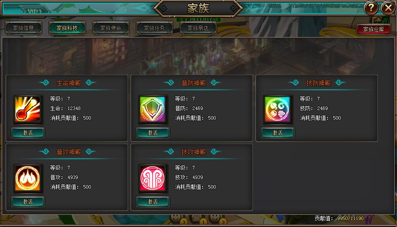Open help with the question mark icon
This screenshot has width=397, height=227.
tap(371, 8)
